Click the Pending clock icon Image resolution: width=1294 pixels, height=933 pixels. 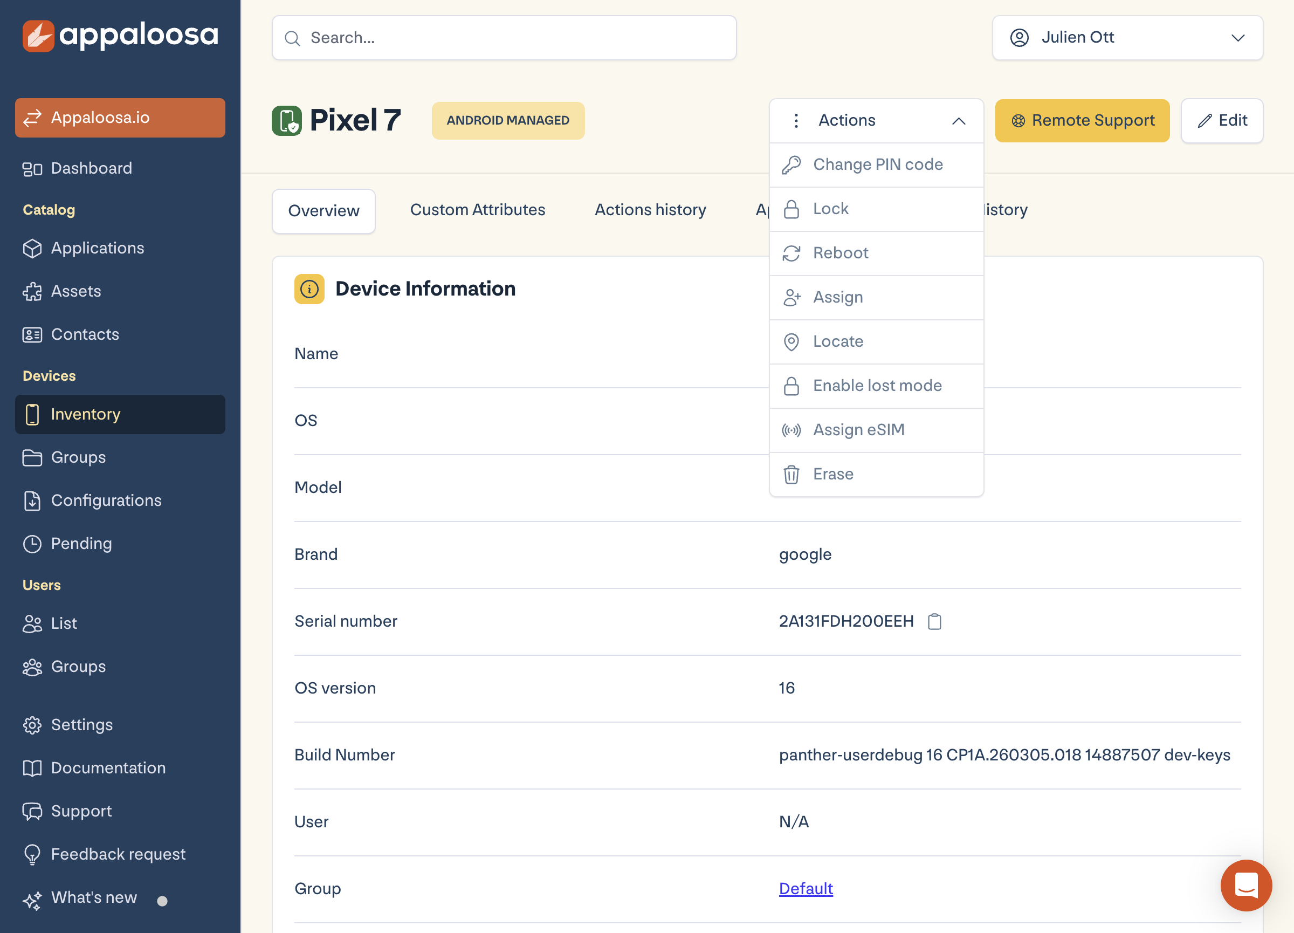click(x=32, y=544)
